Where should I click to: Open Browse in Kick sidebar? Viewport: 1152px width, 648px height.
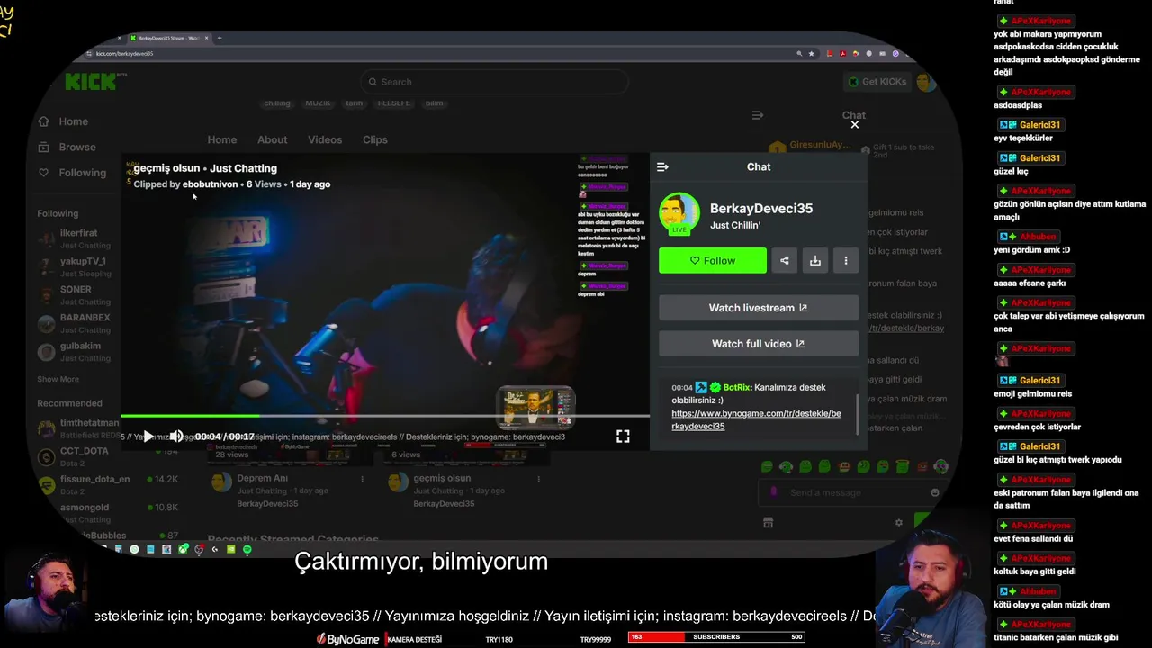tap(67, 147)
